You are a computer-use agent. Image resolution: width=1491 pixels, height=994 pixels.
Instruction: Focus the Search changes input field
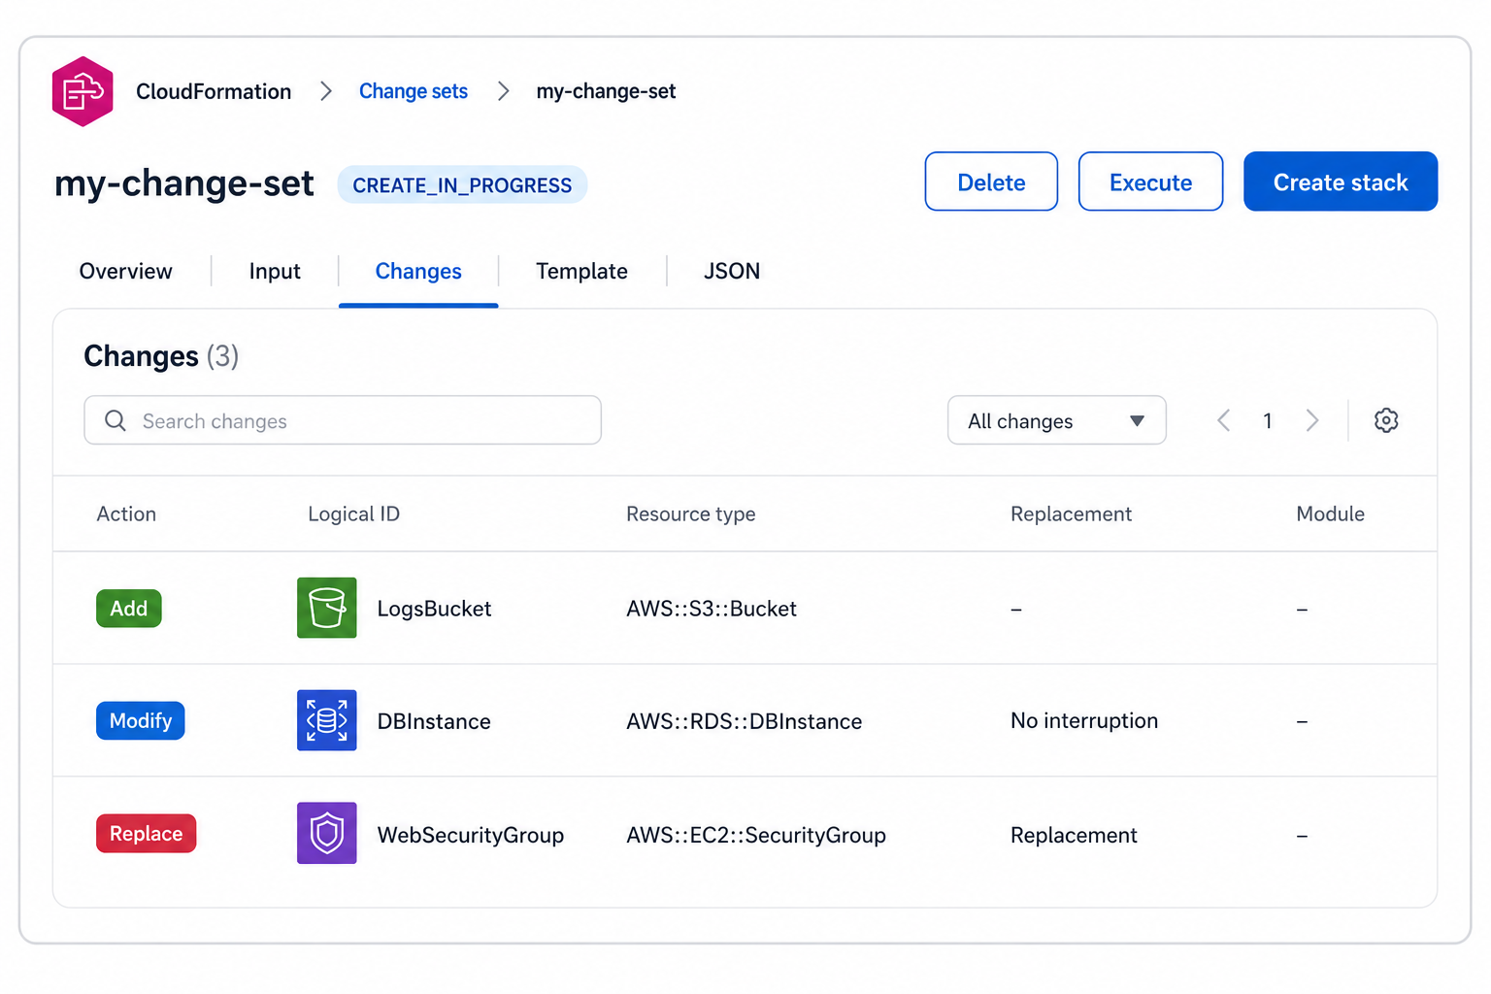coord(343,420)
